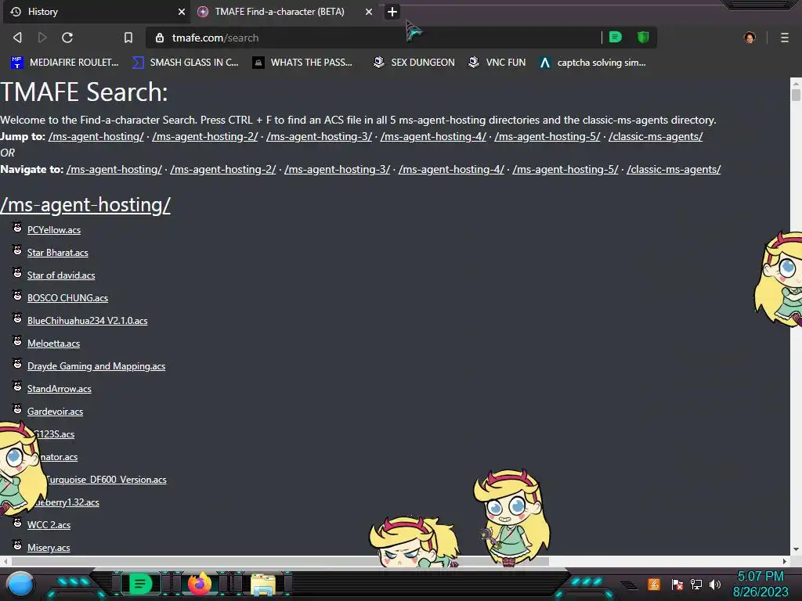Open the green reader extension icon
This screenshot has height=601, width=802.
pyautogui.click(x=616, y=38)
